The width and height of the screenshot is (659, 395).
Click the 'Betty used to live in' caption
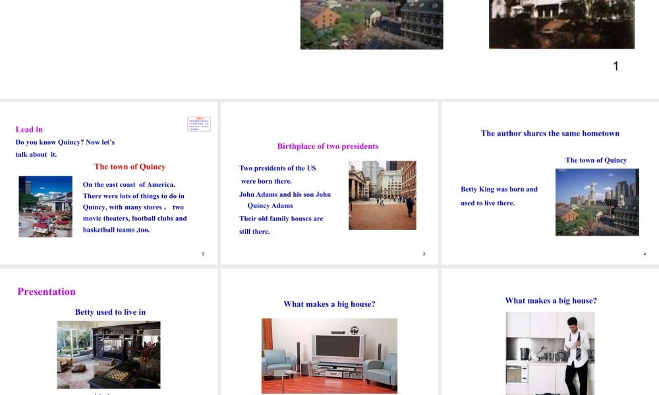(x=110, y=312)
